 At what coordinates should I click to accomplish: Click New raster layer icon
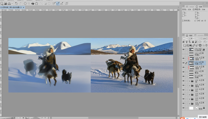184,45
